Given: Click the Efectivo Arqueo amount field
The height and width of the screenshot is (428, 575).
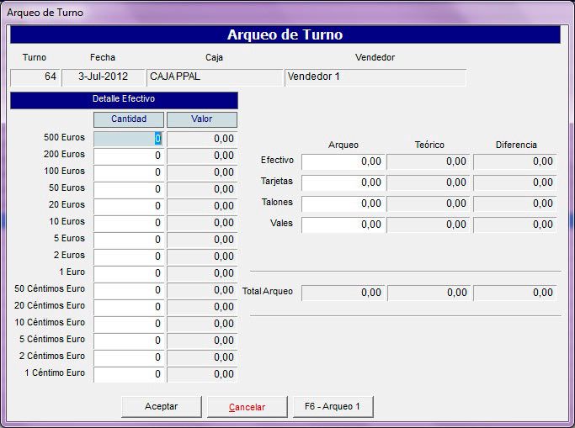Looking at the screenshot, I should pos(343,161).
